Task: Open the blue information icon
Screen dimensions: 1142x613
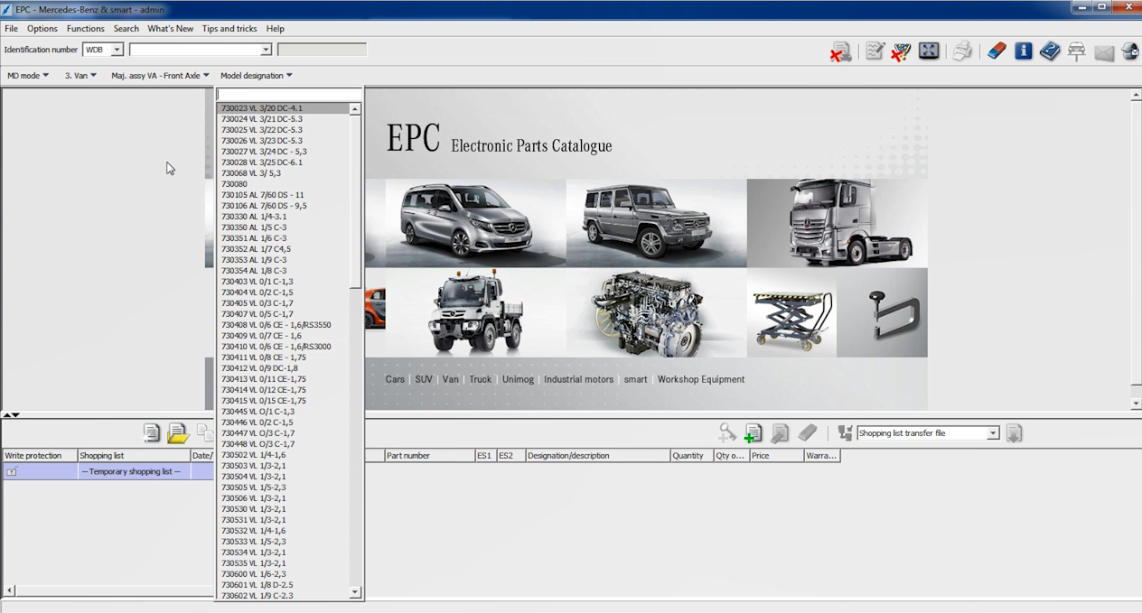Action: [x=1023, y=51]
